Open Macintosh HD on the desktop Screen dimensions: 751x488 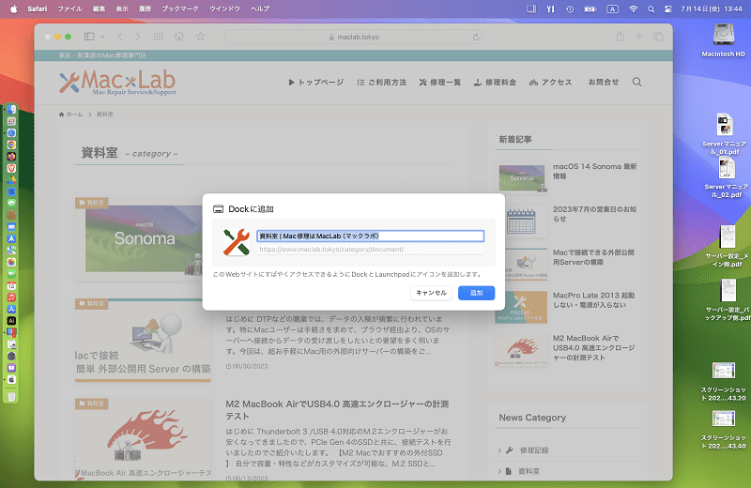click(723, 40)
